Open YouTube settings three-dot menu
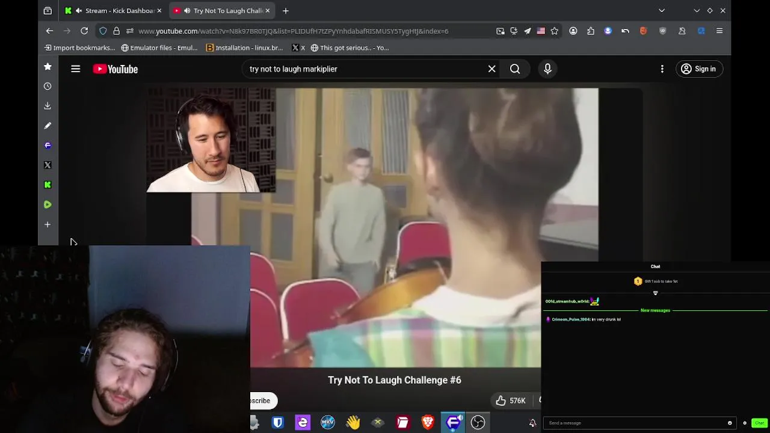 pyautogui.click(x=662, y=69)
